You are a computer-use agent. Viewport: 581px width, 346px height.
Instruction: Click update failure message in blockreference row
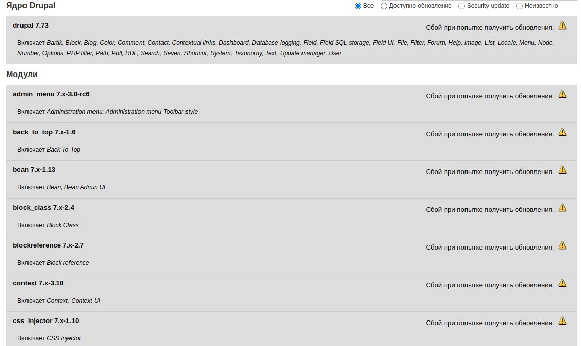coord(490,247)
